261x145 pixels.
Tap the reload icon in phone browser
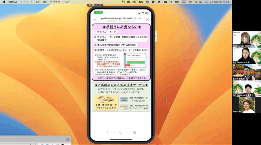click(121, 132)
